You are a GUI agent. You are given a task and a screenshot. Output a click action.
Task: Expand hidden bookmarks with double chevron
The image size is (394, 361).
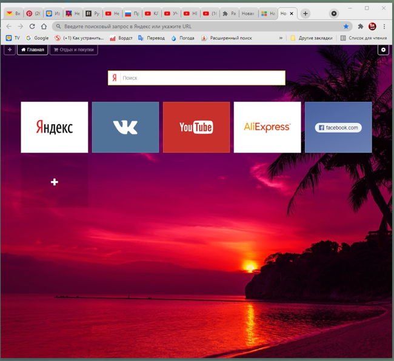tap(281, 38)
